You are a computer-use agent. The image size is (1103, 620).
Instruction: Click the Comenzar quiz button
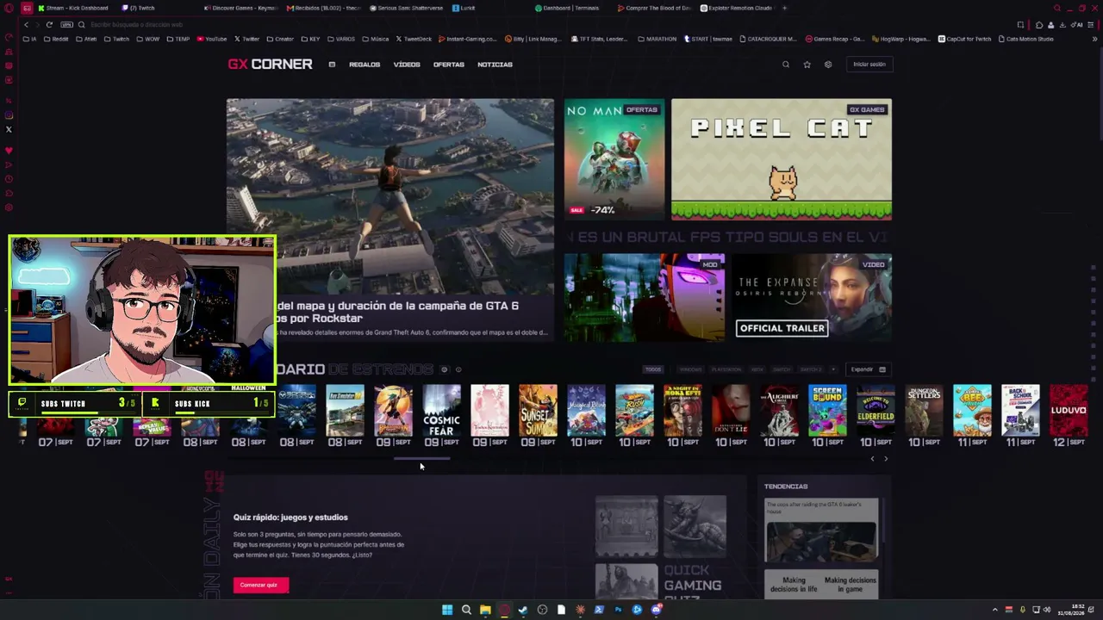[x=259, y=585]
